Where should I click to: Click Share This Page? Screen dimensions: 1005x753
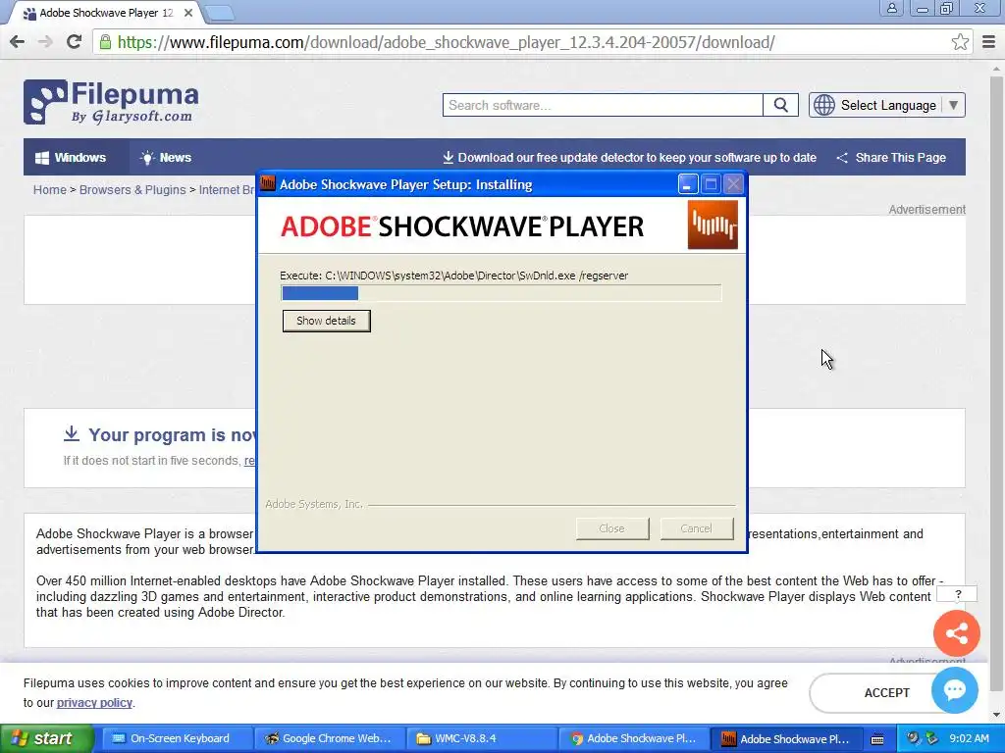click(x=891, y=158)
